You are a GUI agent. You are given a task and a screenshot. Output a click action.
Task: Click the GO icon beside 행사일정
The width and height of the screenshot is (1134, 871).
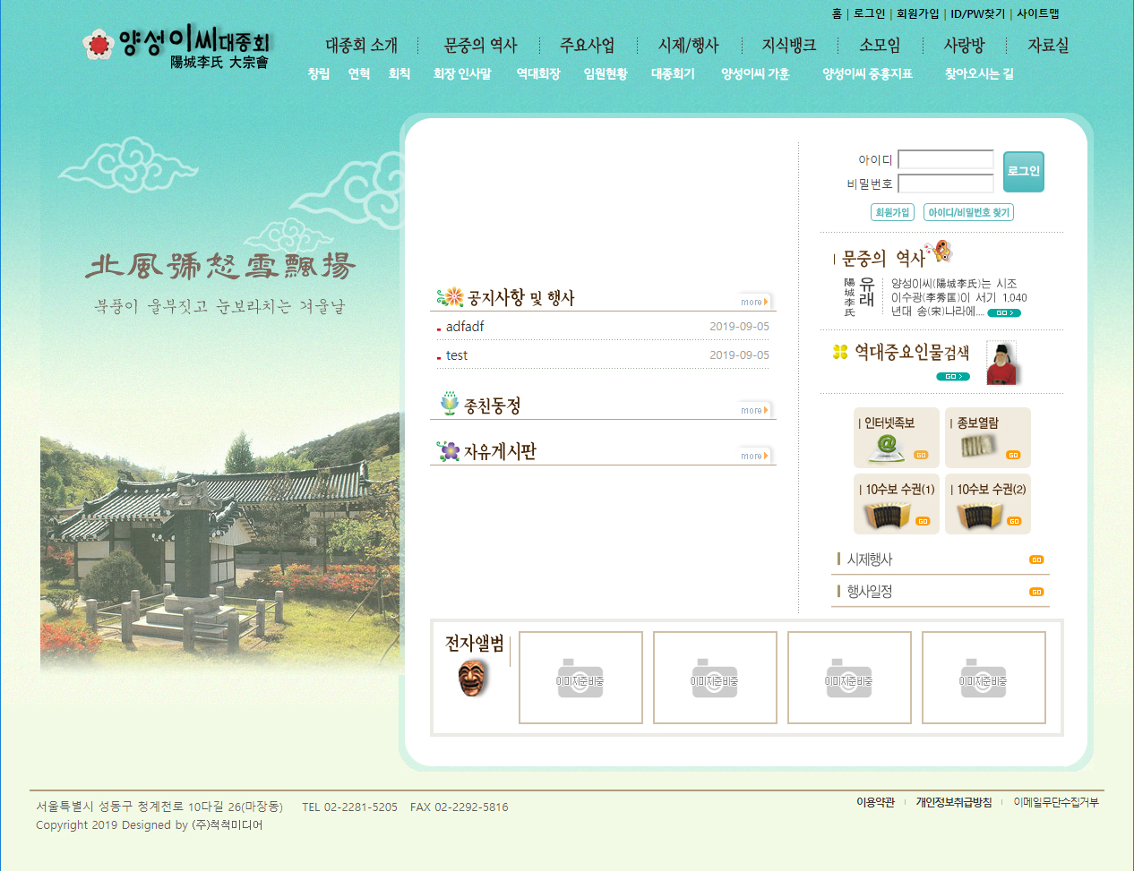(x=1036, y=592)
